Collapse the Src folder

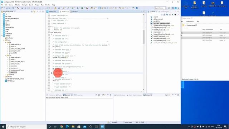[x=6, y=55]
